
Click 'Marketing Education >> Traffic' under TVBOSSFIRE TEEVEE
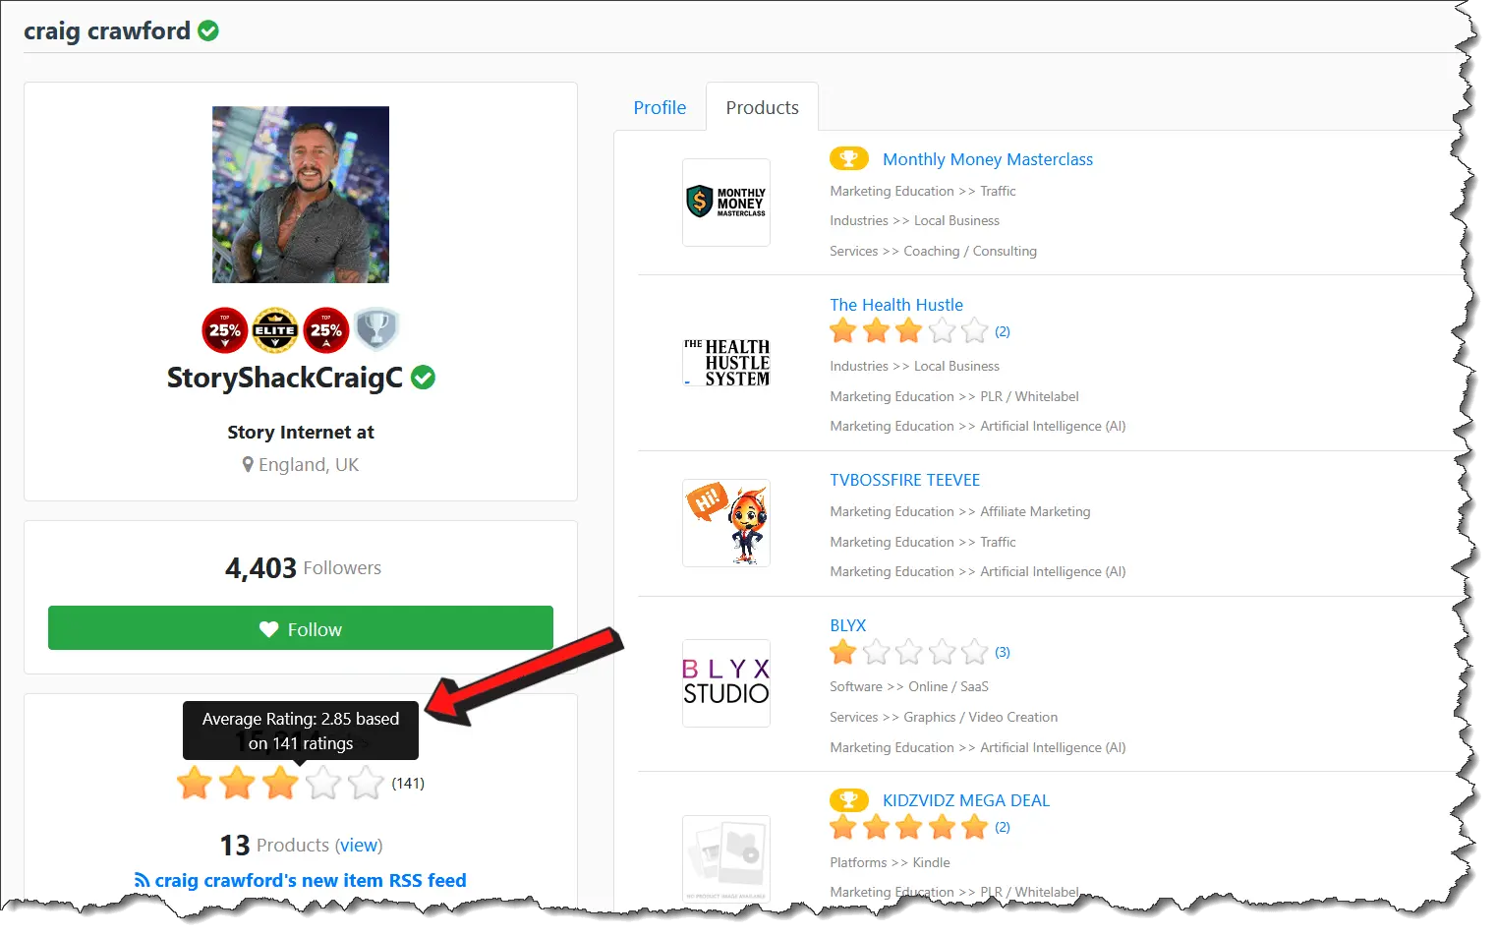coord(923,542)
